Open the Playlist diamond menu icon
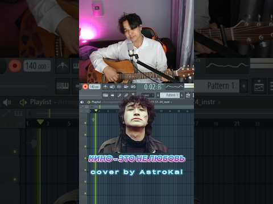This screenshot has width=273, height=204. pos(88,102)
